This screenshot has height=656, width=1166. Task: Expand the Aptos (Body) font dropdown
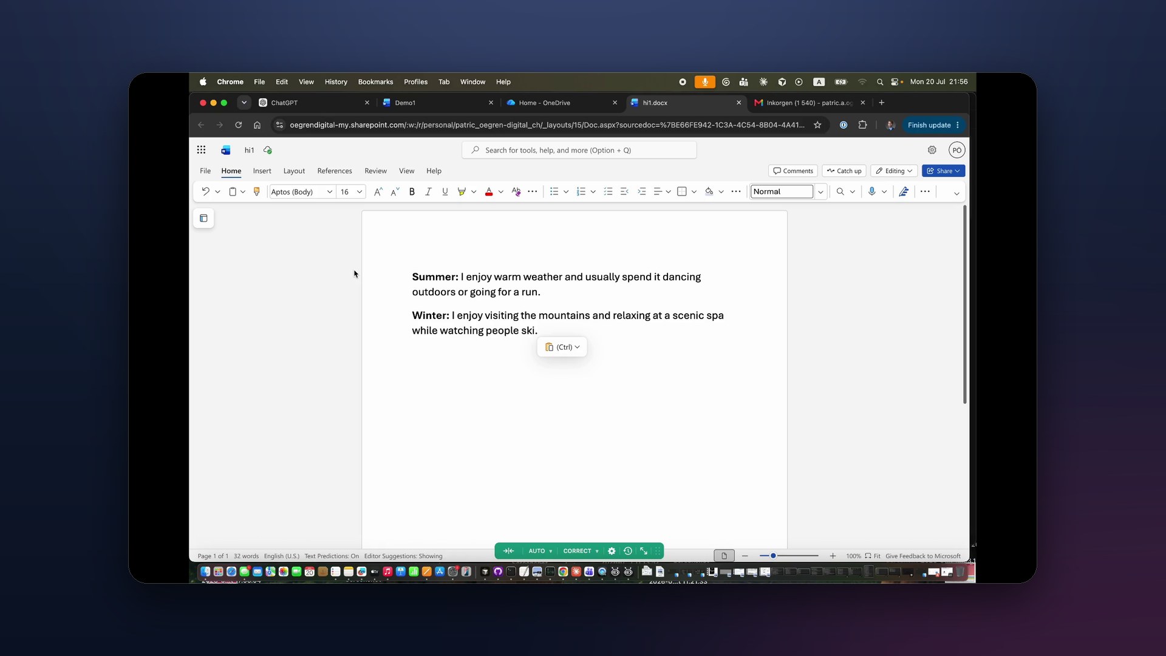(329, 192)
